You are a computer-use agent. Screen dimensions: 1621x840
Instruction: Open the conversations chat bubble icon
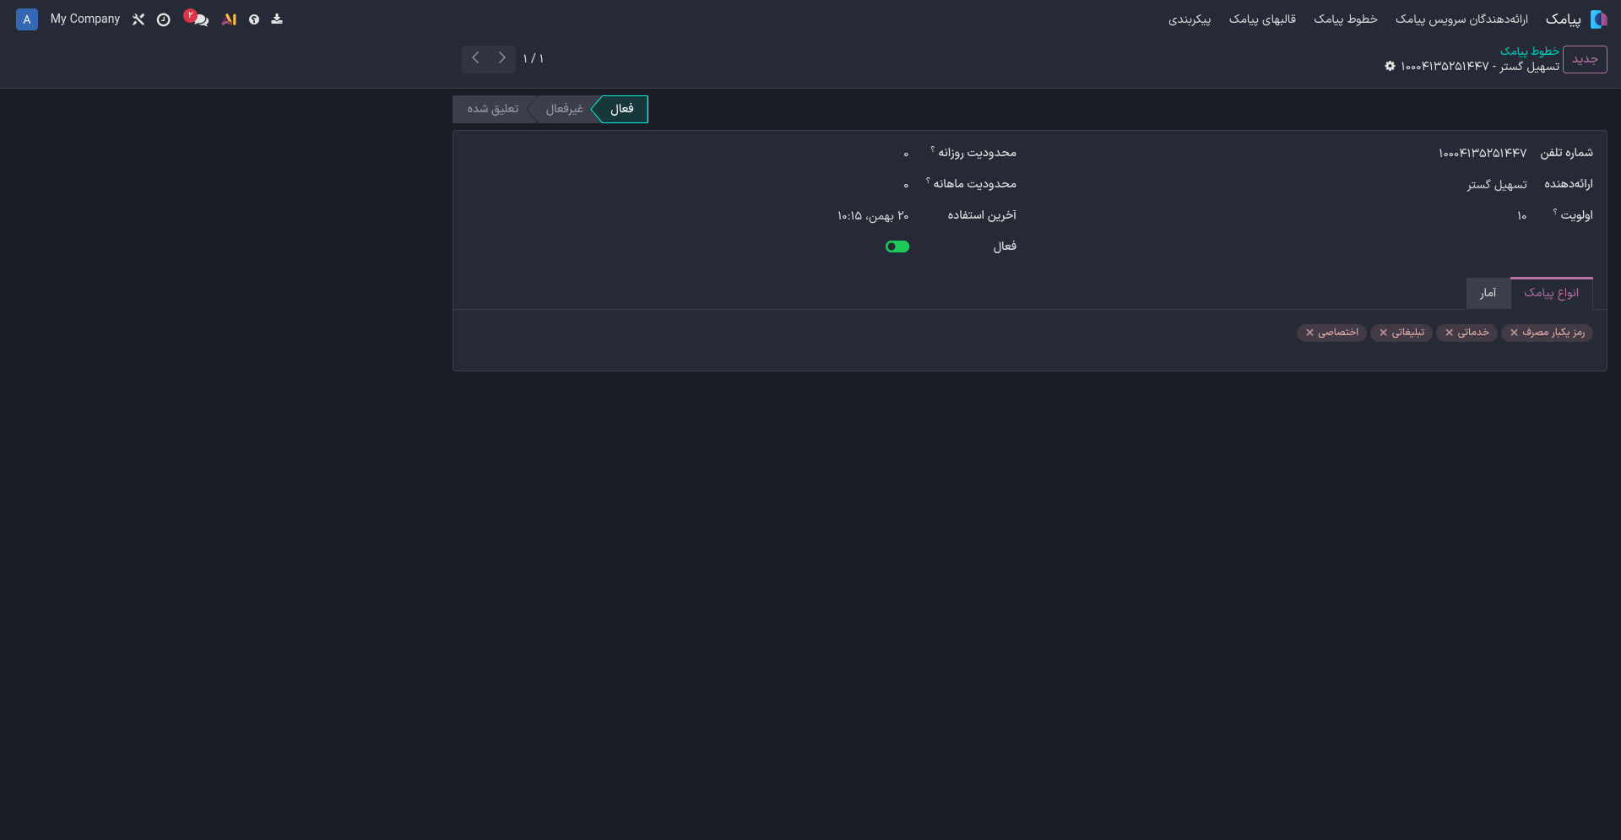200,19
